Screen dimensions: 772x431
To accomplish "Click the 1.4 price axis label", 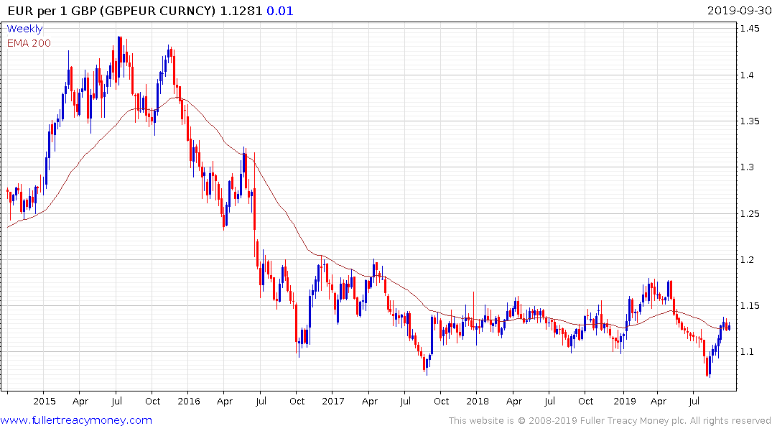I will (x=748, y=75).
